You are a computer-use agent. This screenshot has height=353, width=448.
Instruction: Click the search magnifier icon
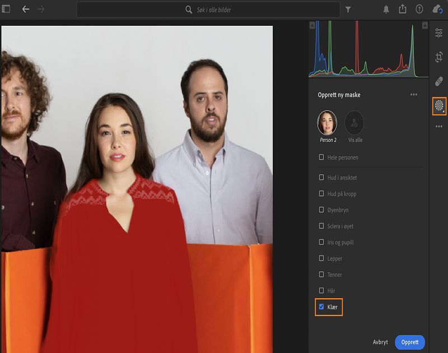pos(189,10)
